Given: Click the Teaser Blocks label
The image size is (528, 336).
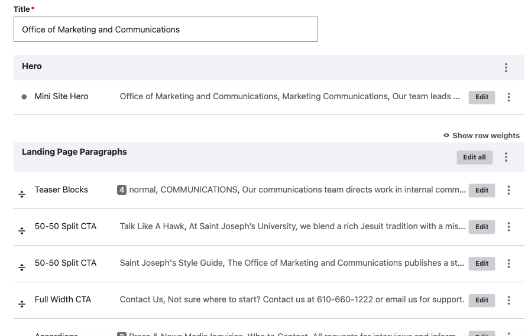Looking at the screenshot, I should pos(61,190).
